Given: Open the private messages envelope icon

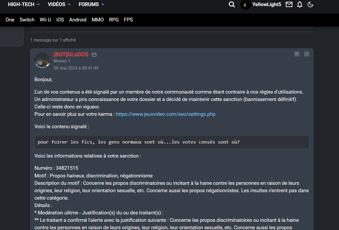Looking at the screenshot, I should 289,4.
